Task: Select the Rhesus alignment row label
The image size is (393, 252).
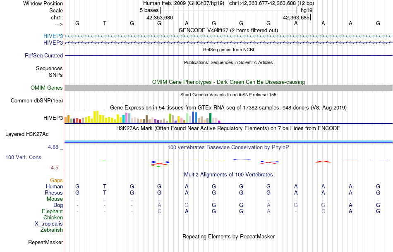Action: pos(54,193)
